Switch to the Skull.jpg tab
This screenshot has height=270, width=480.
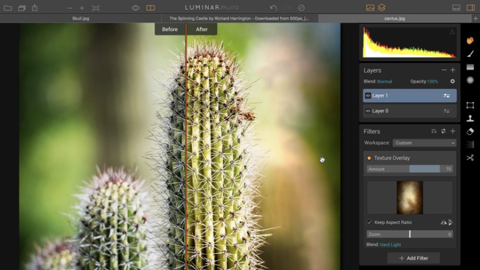[x=80, y=18]
